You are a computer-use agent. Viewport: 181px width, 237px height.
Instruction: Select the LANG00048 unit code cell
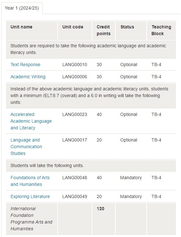[x=75, y=178]
